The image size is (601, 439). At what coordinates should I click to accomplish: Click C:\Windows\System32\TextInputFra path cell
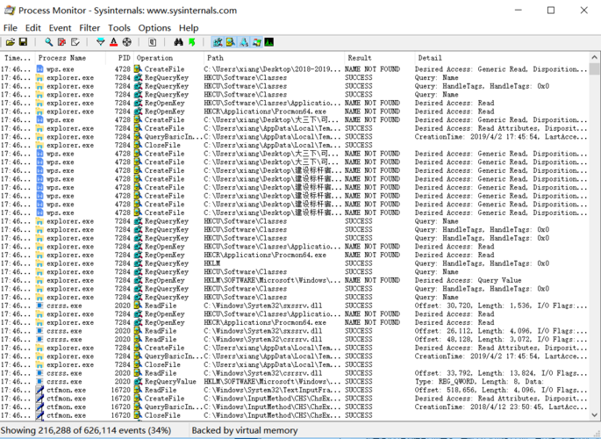coord(272,390)
